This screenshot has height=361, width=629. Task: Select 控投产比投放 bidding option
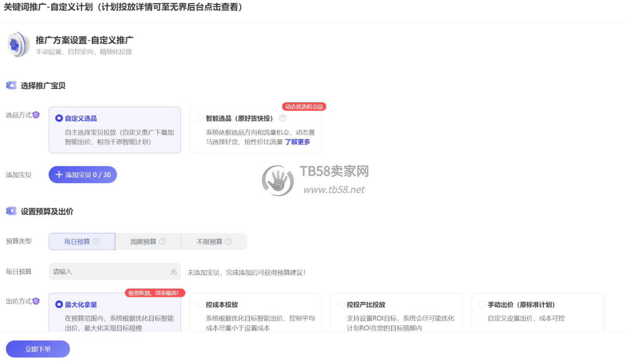point(341,305)
